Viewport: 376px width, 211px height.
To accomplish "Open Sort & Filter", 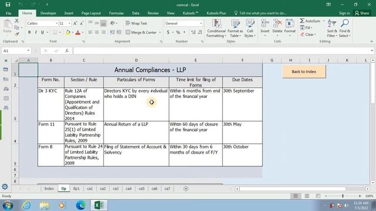I will (x=332, y=28).
